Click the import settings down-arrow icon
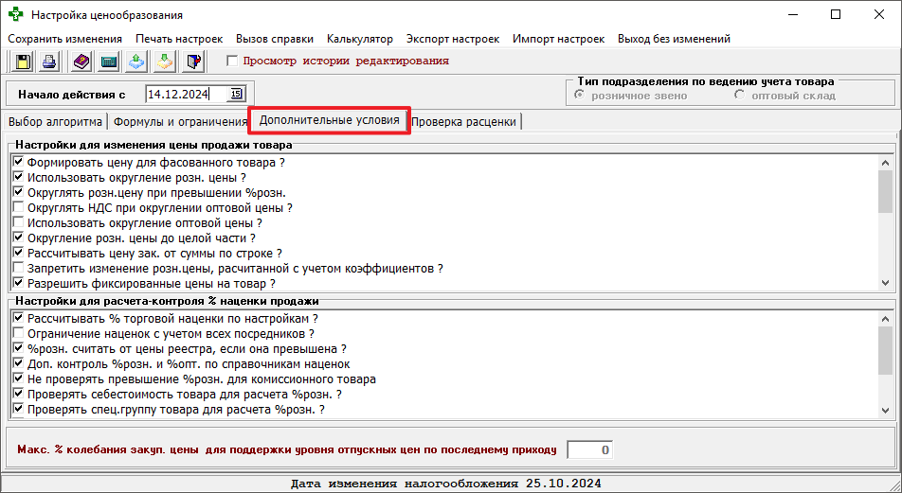902x493 pixels. (165, 62)
